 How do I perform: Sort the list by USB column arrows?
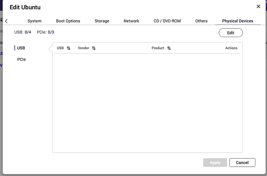[x=68, y=48]
